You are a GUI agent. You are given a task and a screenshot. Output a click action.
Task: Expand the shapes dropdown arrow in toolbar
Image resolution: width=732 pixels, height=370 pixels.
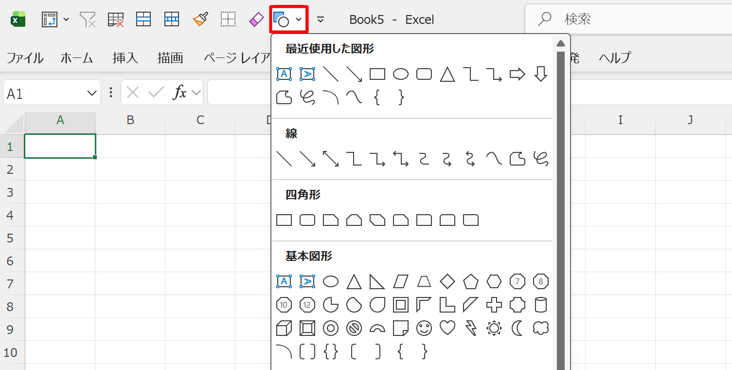pyautogui.click(x=299, y=19)
